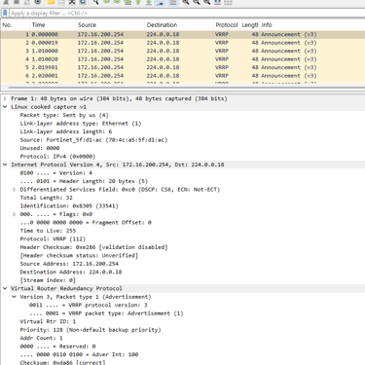Click the Go forward green arrow icon
This screenshot has height=365, width=365.
point(117,2)
